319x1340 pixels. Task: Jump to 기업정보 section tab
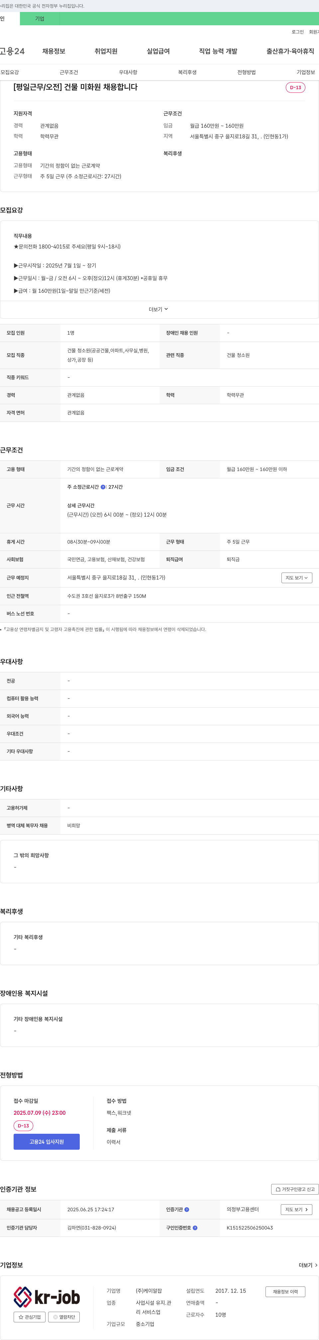click(305, 72)
